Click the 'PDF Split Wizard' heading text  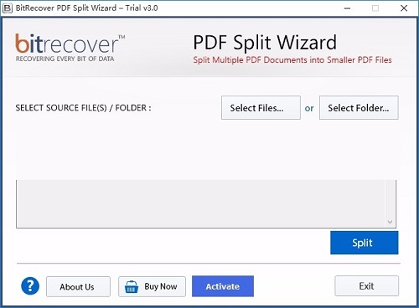pos(265,43)
